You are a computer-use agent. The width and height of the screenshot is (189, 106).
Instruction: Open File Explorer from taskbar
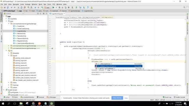click(21, 103)
